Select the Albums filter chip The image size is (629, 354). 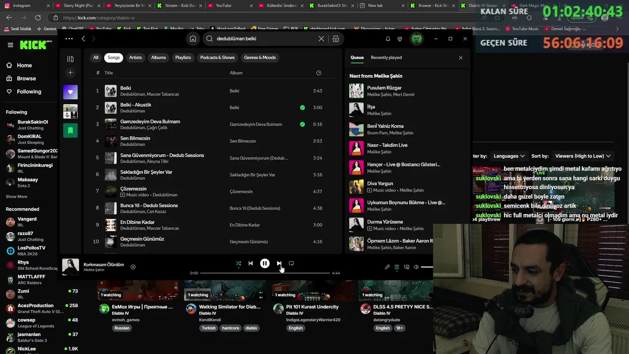[x=158, y=58]
